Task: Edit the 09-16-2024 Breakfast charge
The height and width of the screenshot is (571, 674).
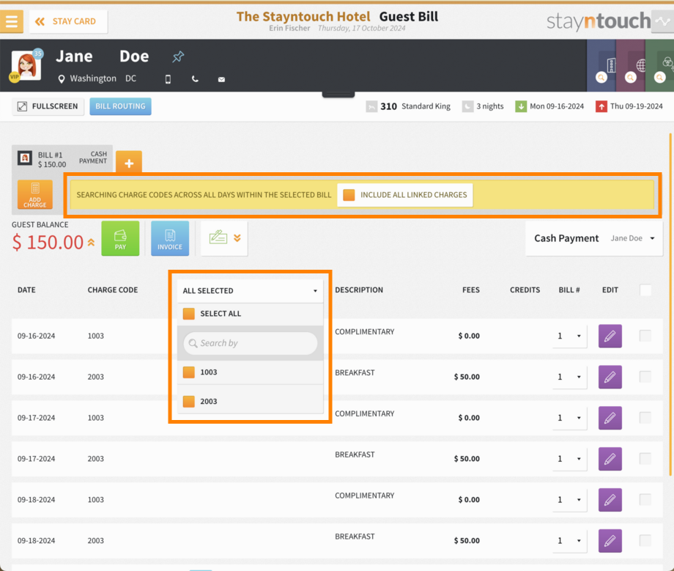Action: [x=610, y=377]
